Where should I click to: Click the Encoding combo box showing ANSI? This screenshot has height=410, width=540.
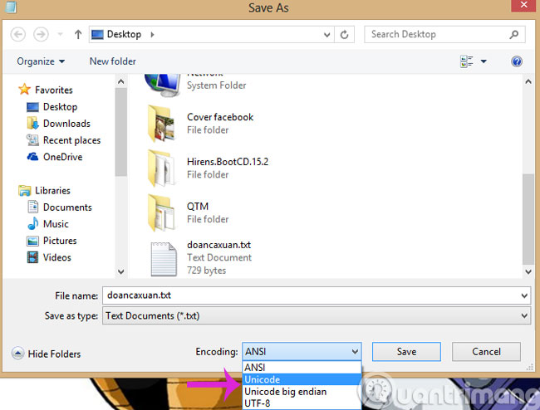(x=302, y=352)
